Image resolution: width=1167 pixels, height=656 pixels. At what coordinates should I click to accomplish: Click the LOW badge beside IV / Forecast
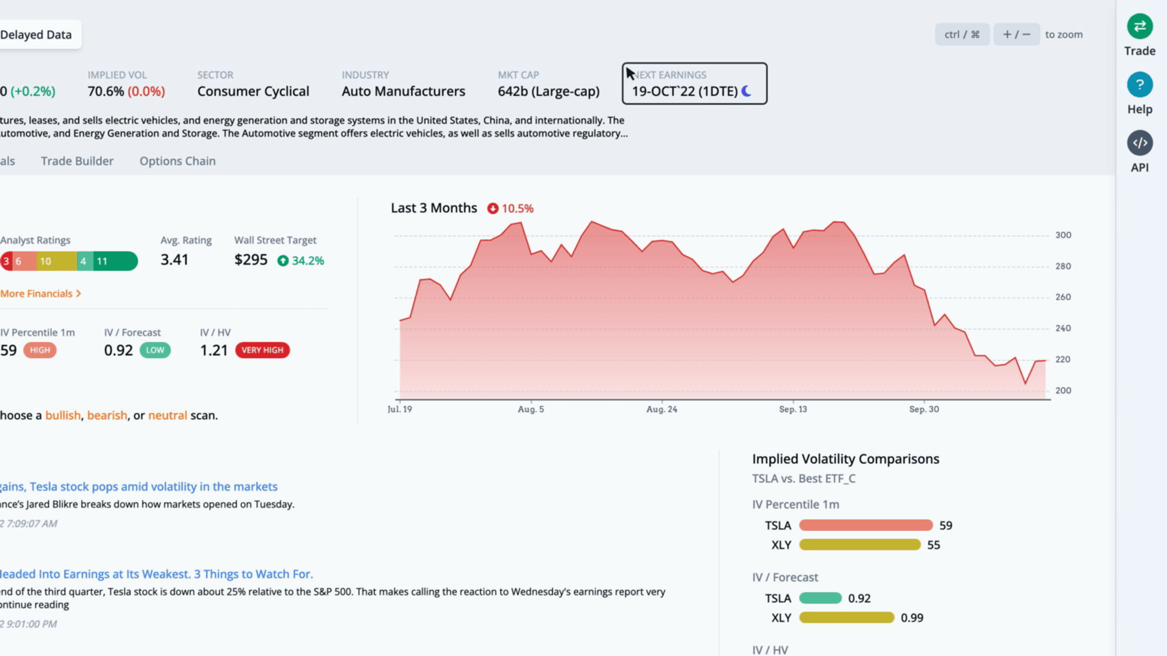(x=155, y=350)
